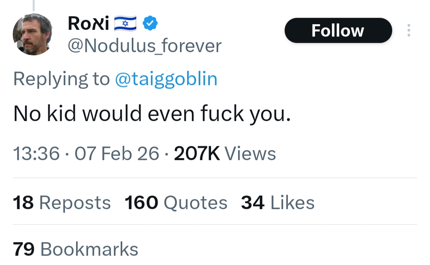Open the @taiggoblin mention link

(x=166, y=79)
